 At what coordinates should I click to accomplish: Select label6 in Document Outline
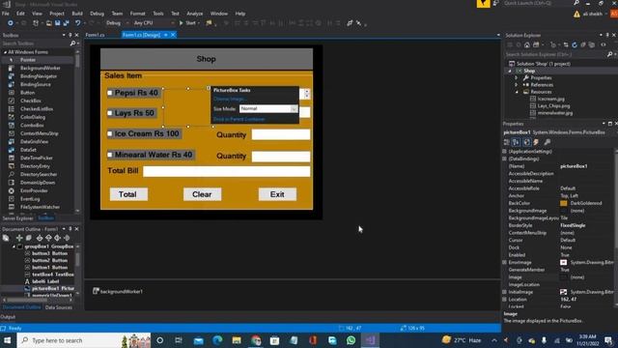pos(42,281)
